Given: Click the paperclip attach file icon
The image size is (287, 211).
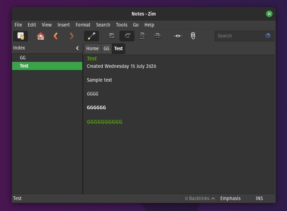Looking at the screenshot, I should 193,36.
